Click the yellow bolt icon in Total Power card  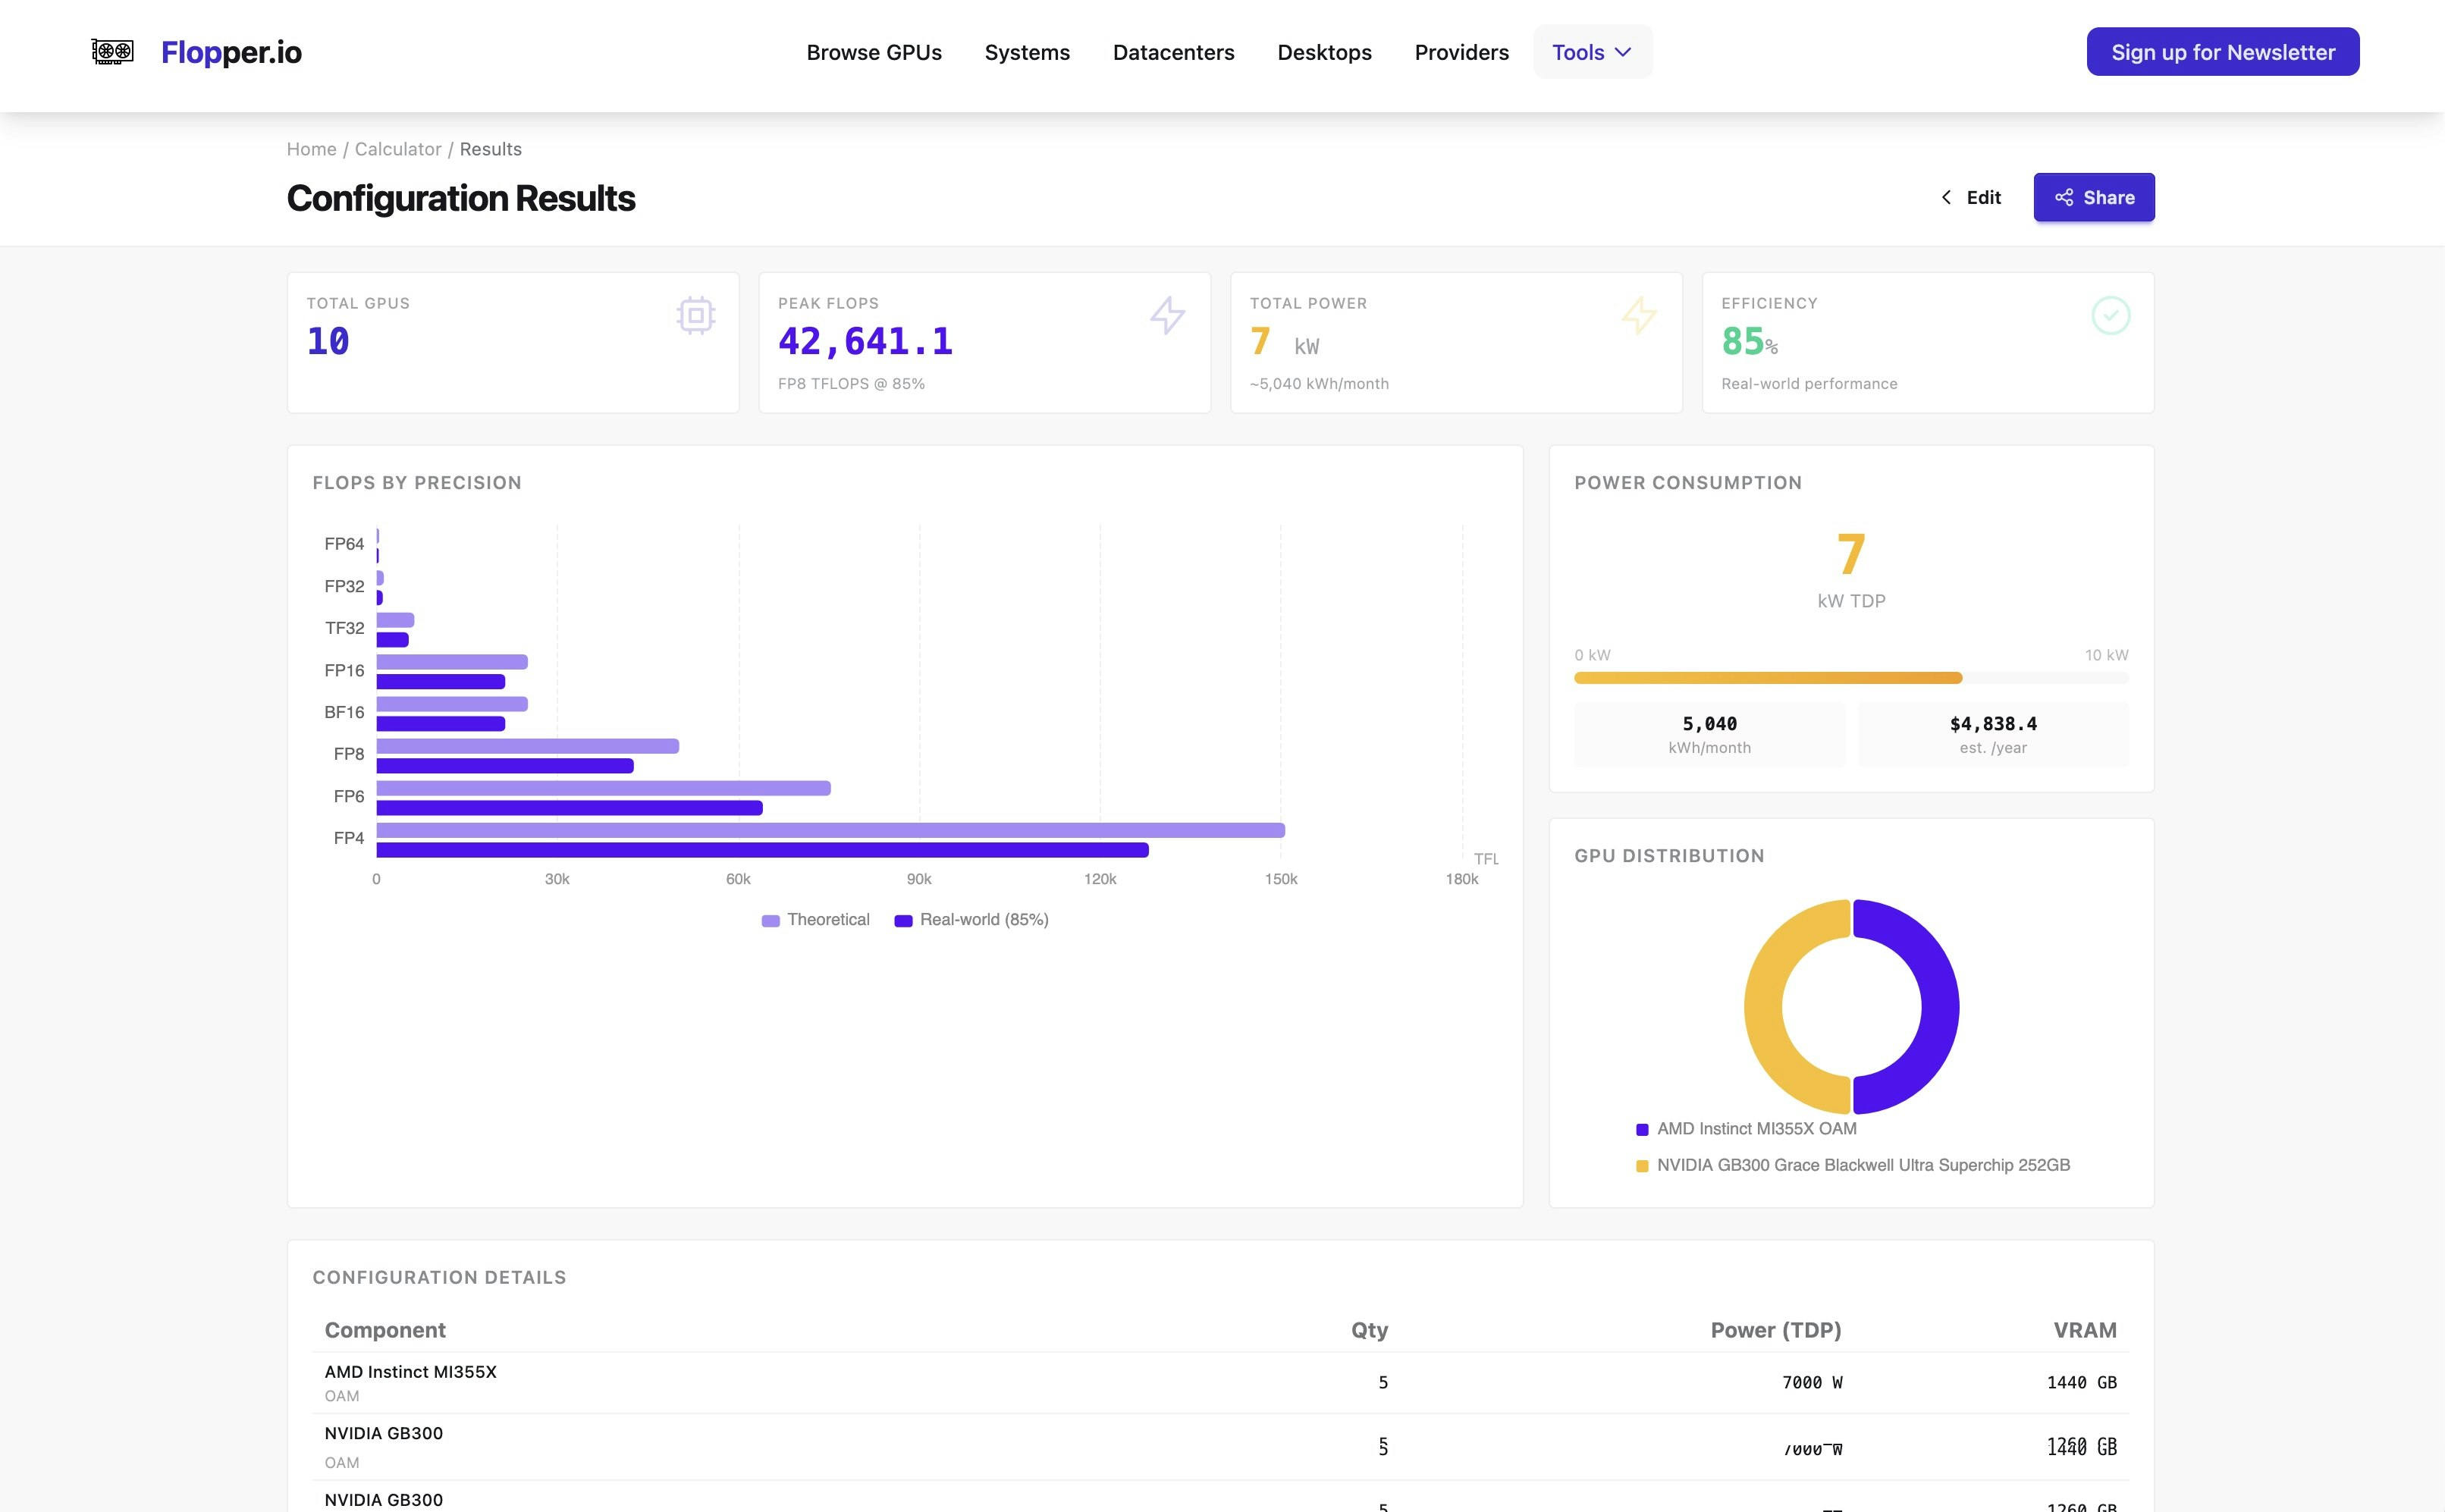coord(1638,316)
